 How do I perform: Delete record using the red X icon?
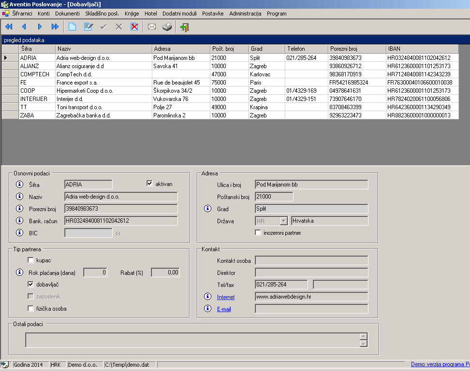point(134,27)
